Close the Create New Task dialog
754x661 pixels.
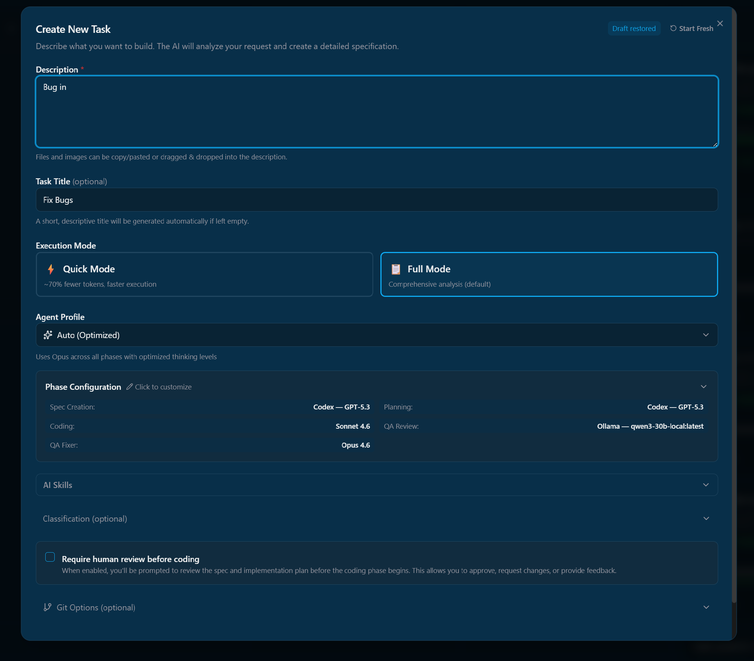click(x=720, y=23)
